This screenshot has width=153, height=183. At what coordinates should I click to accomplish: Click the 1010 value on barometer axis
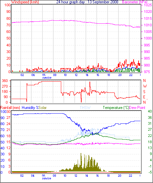[x=148, y=25]
